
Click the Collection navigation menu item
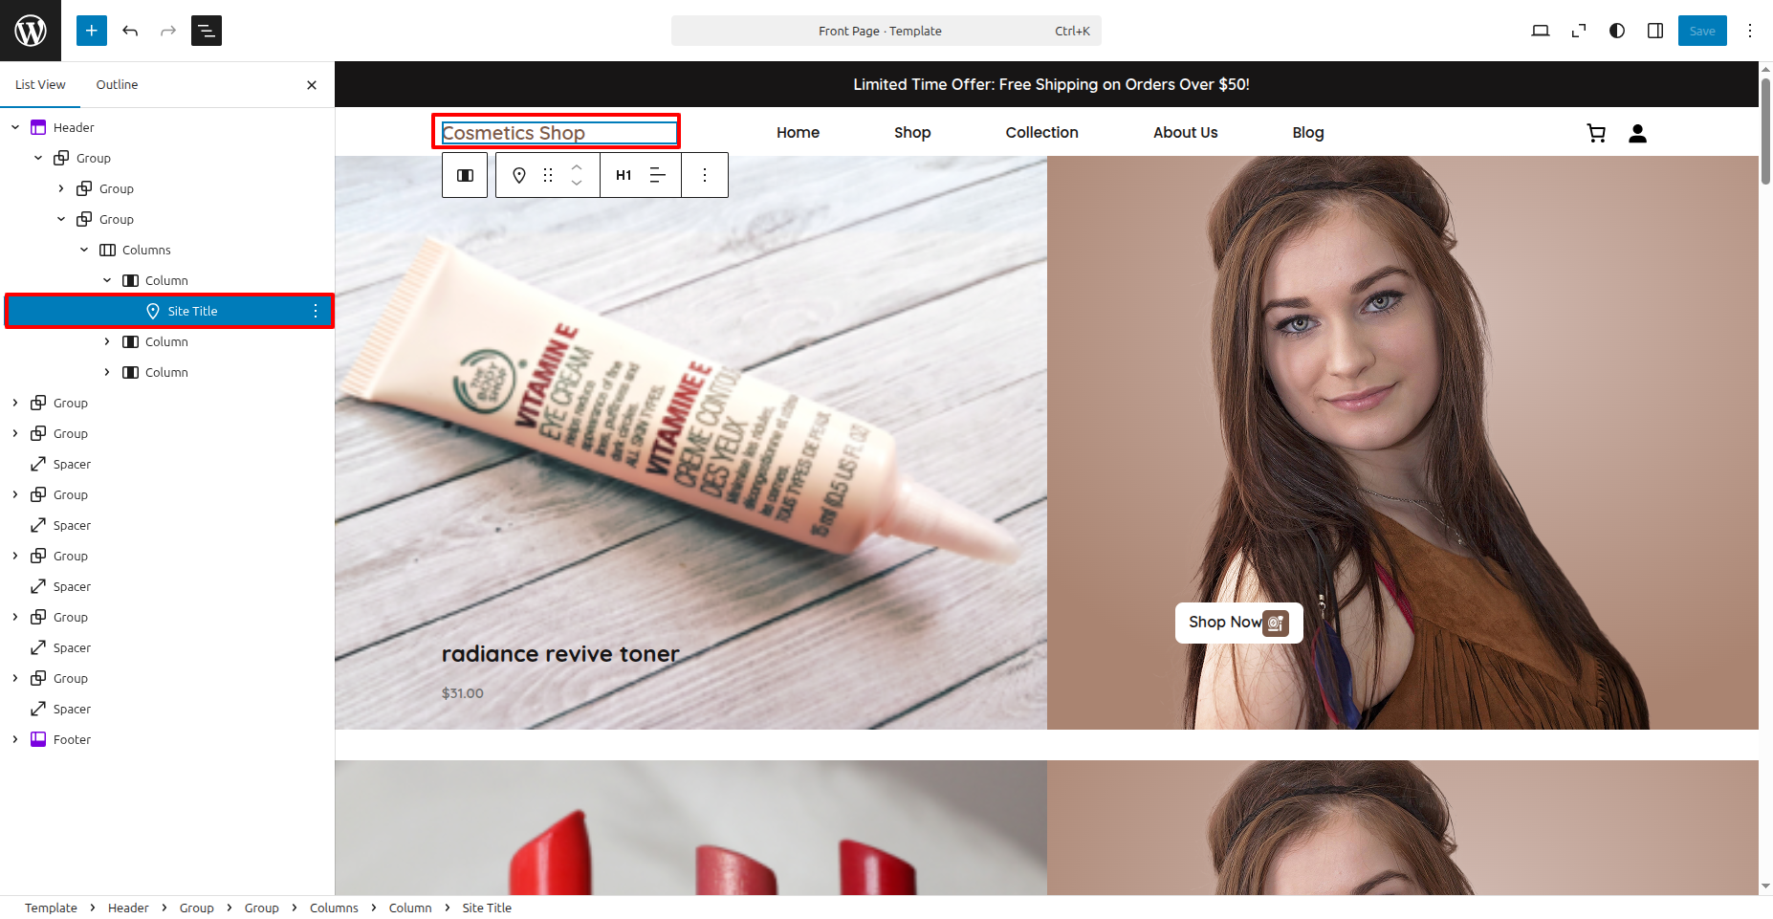pos(1041,133)
